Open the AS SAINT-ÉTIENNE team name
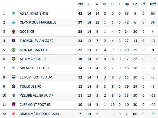 (34, 14)
